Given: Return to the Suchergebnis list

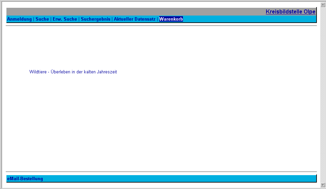Looking at the screenshot, I should pyautogui.click(x=95, y=19).
